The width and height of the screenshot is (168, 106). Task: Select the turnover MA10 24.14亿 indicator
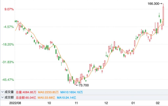pyautogui.click(x=67, y=97)
